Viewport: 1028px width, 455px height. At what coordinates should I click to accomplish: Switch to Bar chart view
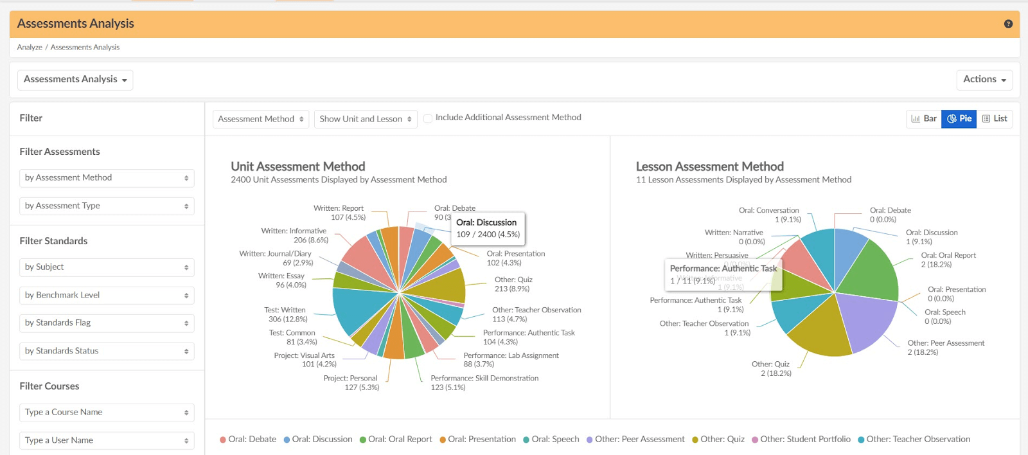pos(924,119)
